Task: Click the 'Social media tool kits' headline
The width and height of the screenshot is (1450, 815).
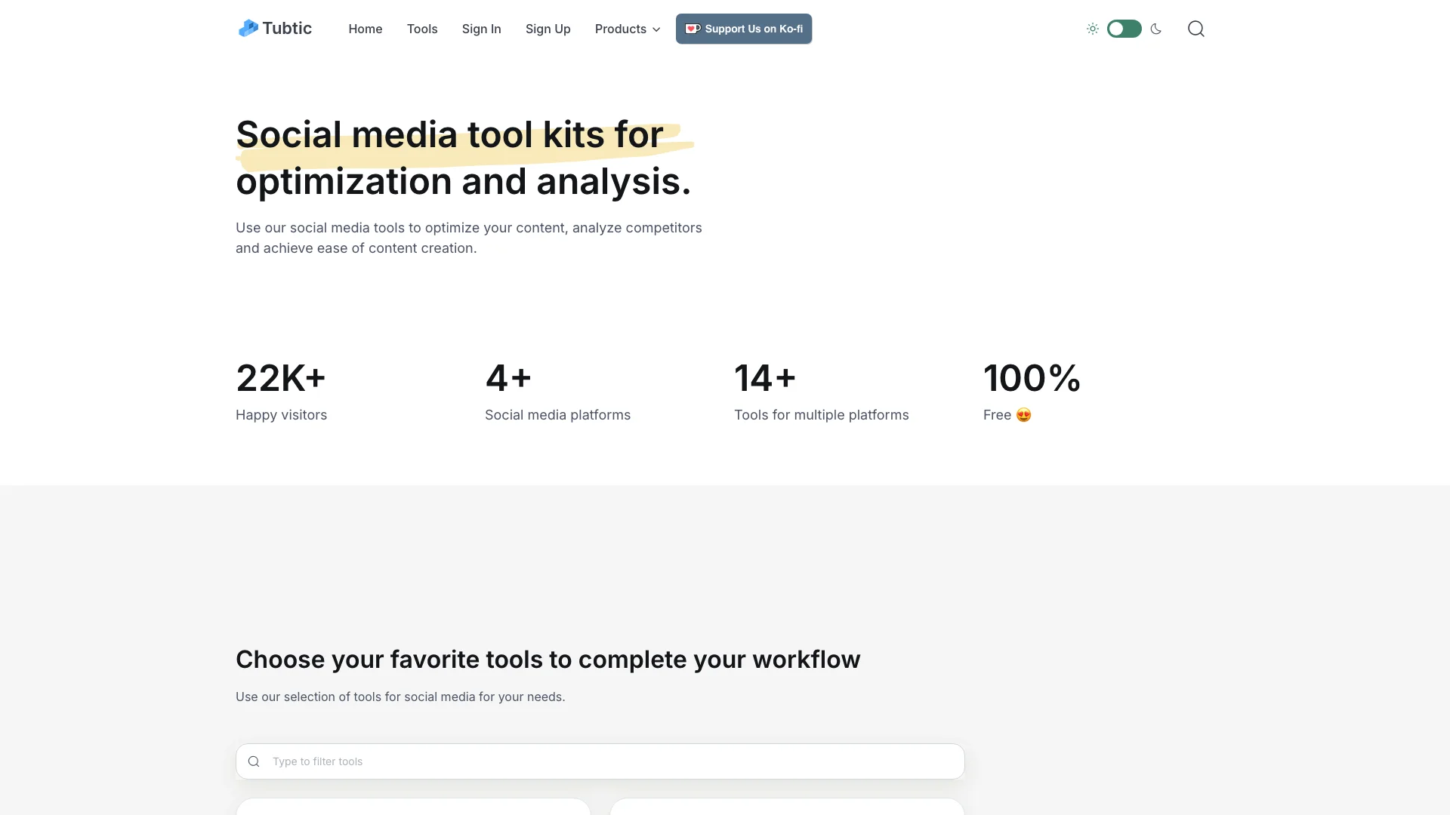Action: tap(464, 158)
